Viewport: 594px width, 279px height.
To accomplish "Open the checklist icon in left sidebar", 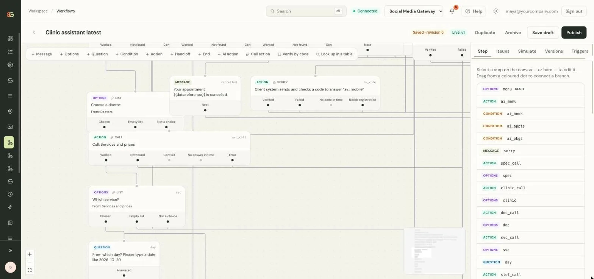I will (x=10, y=52).
